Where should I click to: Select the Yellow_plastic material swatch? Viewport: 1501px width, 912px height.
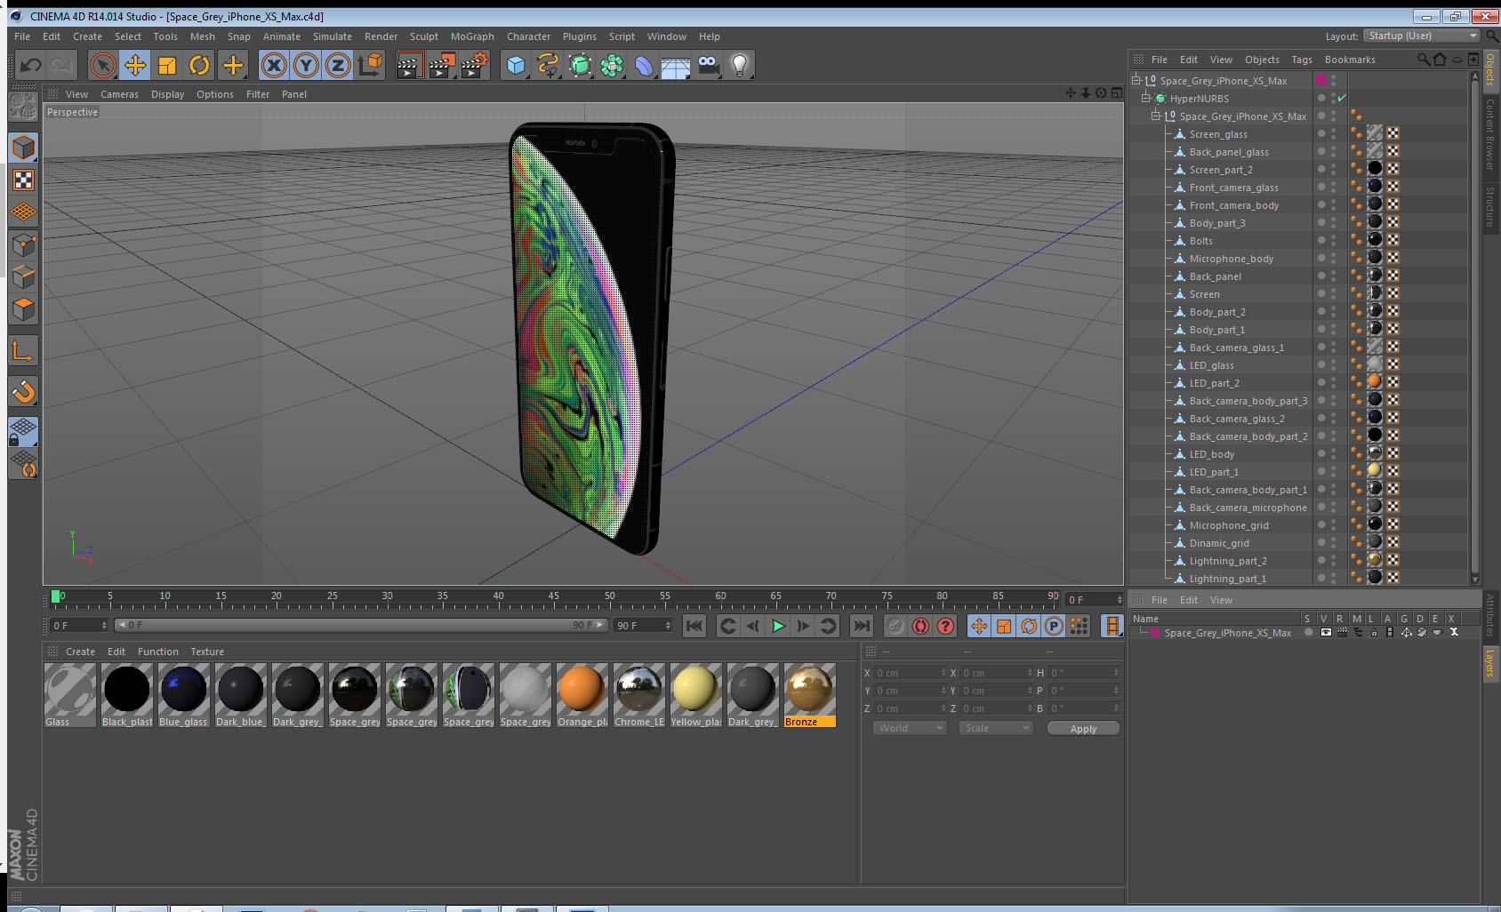click(695, 695)
